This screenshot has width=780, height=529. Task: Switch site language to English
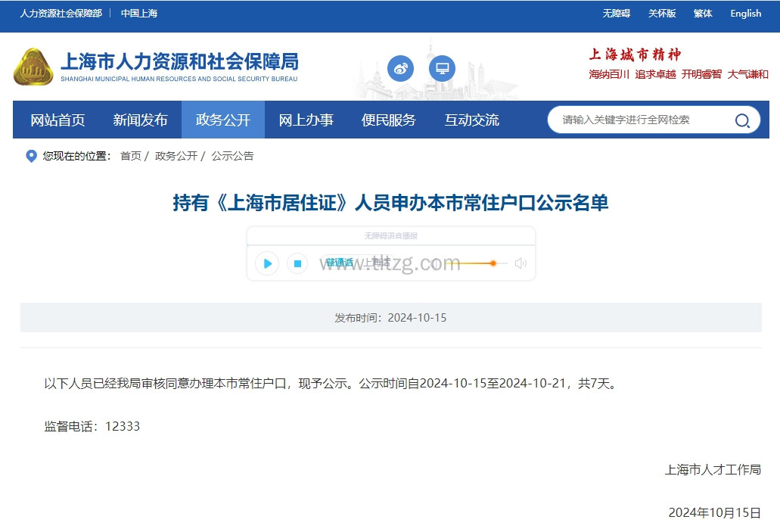745,14
